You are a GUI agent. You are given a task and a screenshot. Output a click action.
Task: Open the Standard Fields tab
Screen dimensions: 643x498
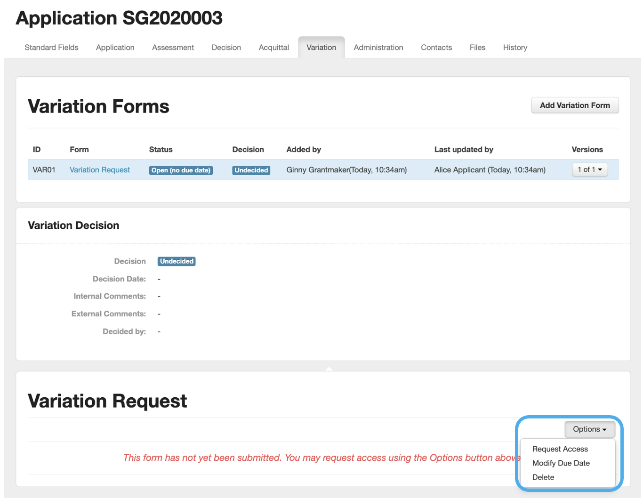(51, 48)
